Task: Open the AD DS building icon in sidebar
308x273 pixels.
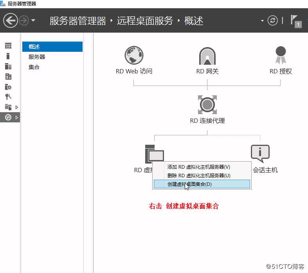Action: 8,76
